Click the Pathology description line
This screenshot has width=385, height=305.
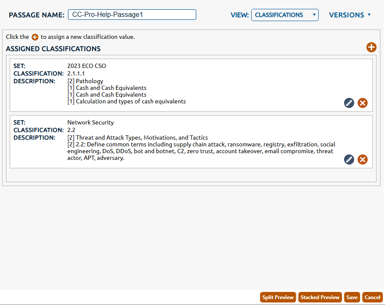(85, 81)
